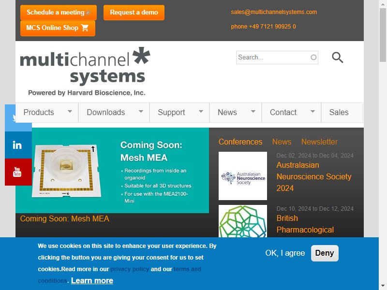This screenshot has width=387, height=290.
Task: Open the privacy policy link
Action: click(x=130, y=269)
